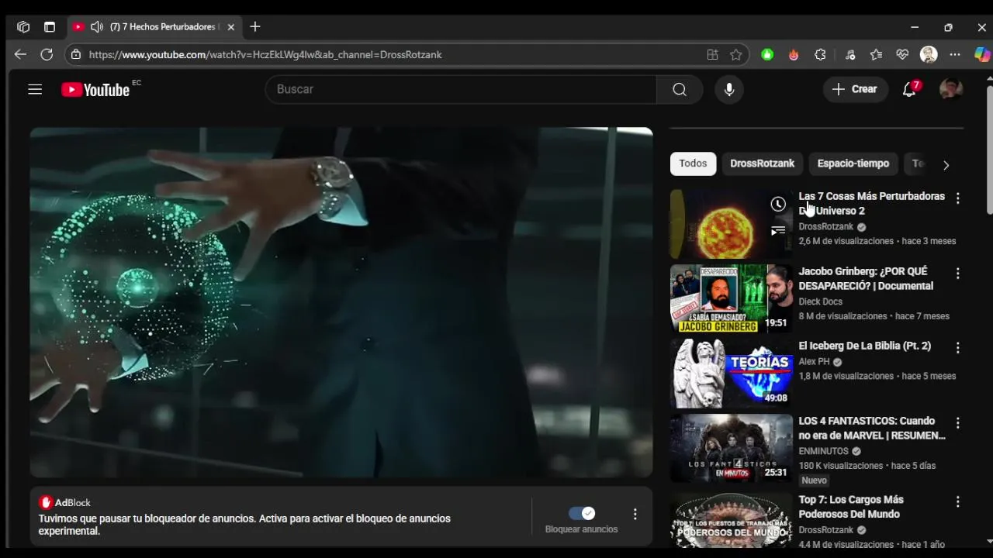
Task: Click the sun thumbnail of Universo 2
Action: point(732,224)
